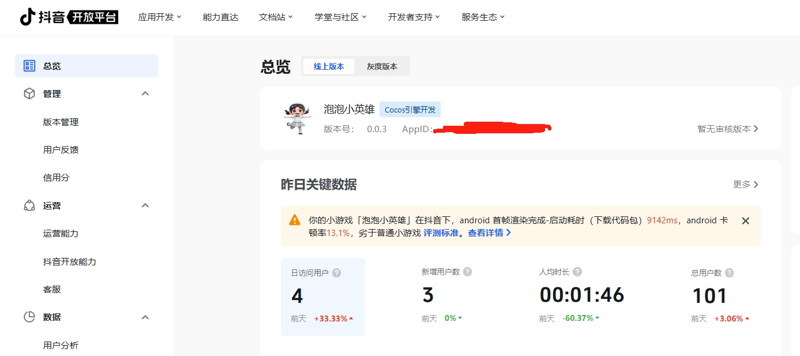Viewport: 800px width, 356px height.
Task: Switch to the 线上版本 tab
Action: (329, 66)
